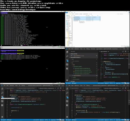The height and width of the screenshot is (121, 130).
Task: Open Search view in app.module.ts VS Code window
Action: pos(67,56)
